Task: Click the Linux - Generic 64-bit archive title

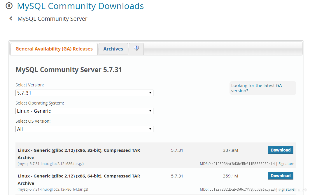Action: [x=79, y=180]
